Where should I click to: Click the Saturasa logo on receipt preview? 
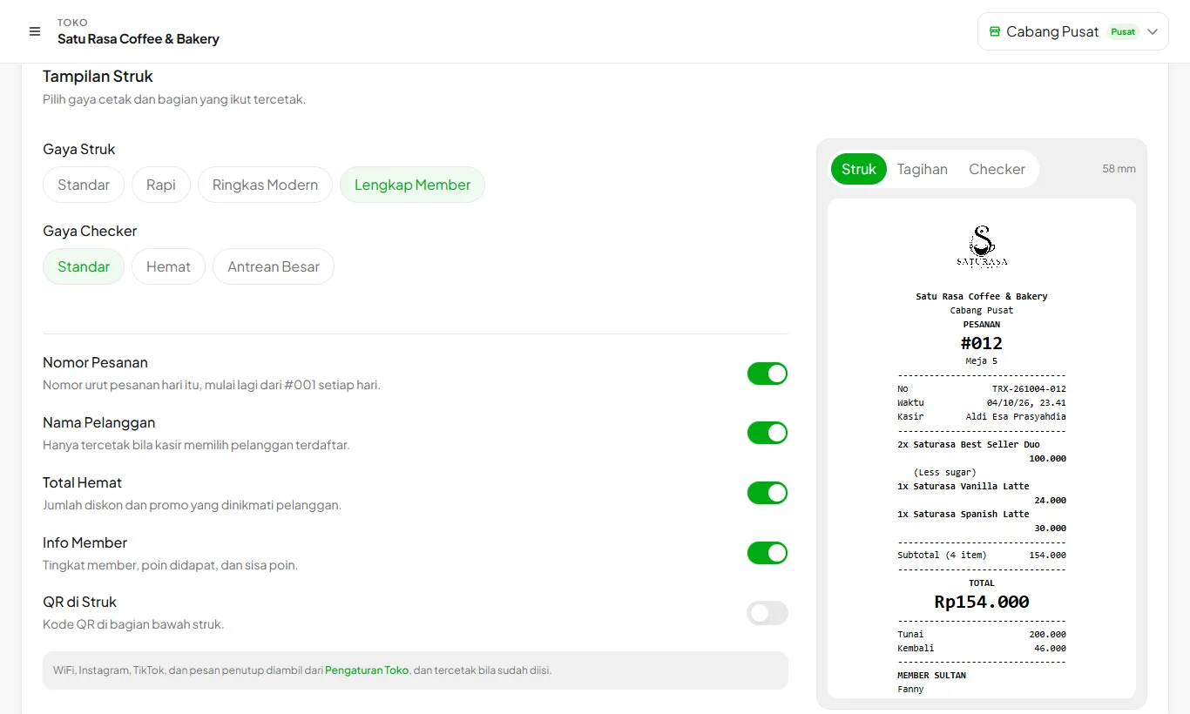coord(982,246)
